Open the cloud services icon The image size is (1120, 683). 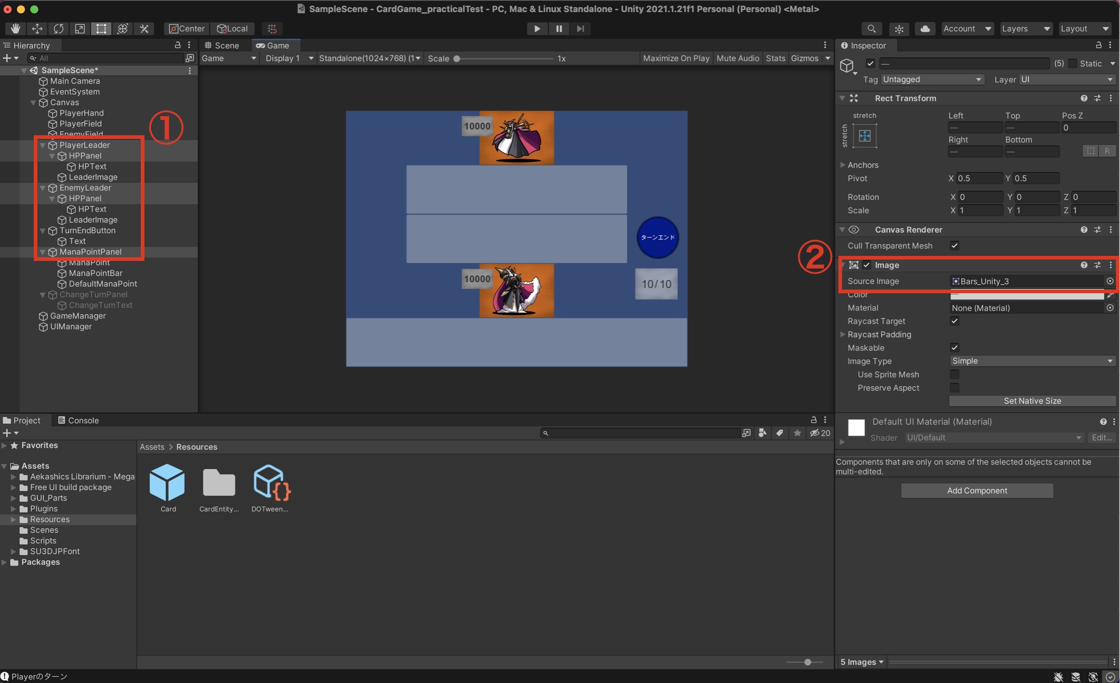925,28
